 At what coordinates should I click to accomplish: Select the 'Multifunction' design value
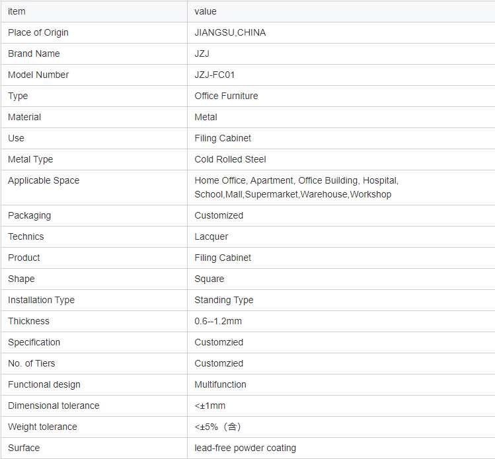[220, 384]
